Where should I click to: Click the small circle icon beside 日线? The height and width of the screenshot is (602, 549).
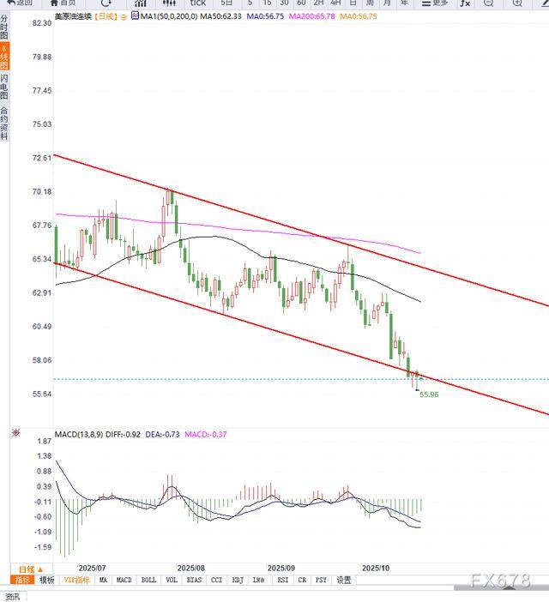124,16
